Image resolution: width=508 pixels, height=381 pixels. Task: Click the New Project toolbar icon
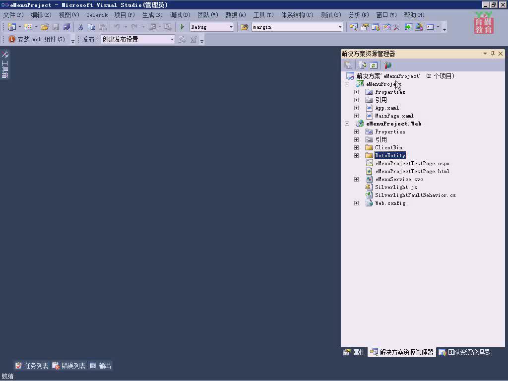click(12, 27)
